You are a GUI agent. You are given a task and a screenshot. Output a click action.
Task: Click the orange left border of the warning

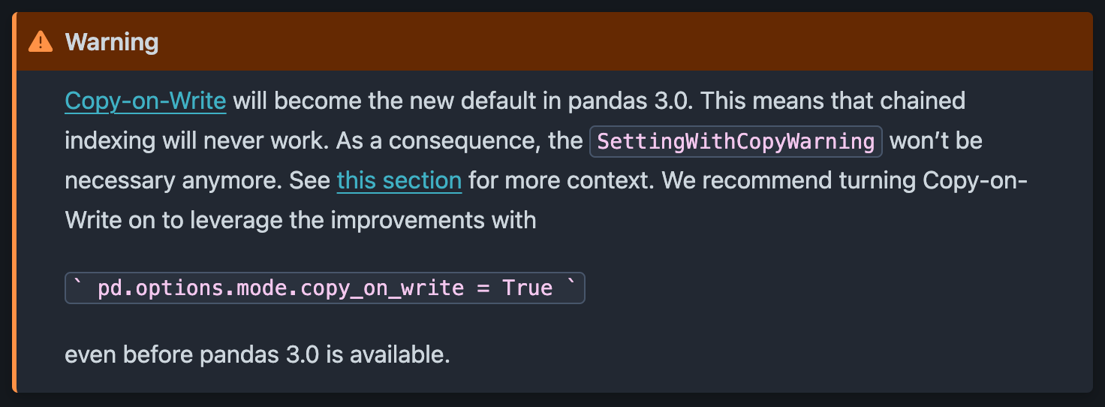(14, 202)
